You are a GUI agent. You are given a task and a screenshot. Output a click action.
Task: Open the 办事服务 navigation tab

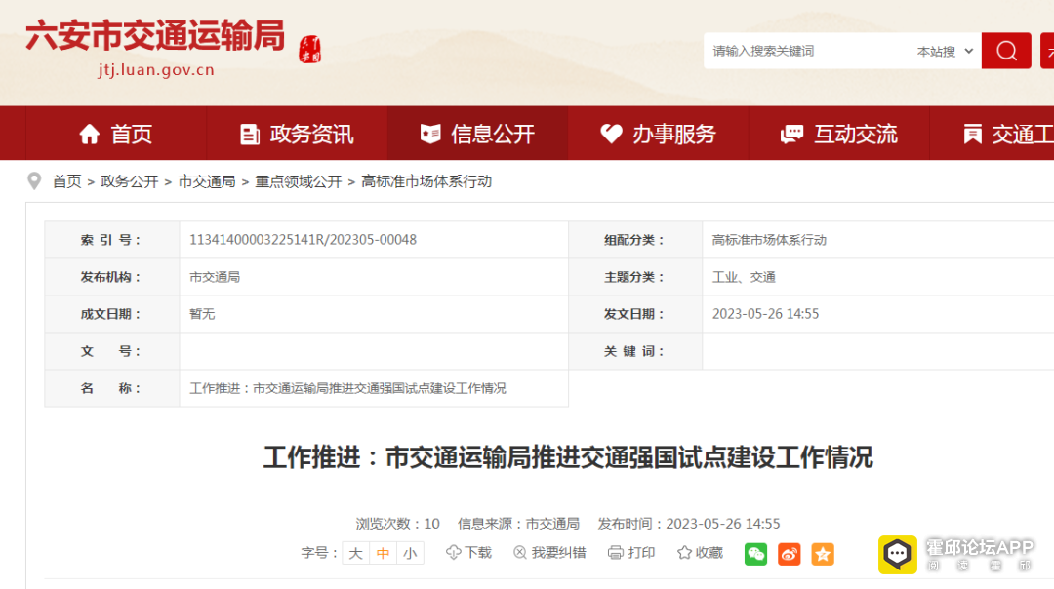coord(658,134)
